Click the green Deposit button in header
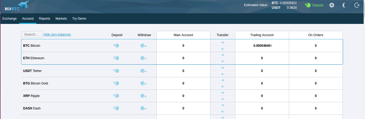Image resolution: width=365 pixels, height=119 pixels. click(x=314, y=5)
